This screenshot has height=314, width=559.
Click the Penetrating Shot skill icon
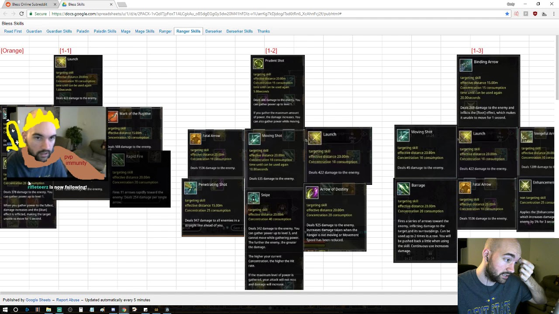(190, 188)
